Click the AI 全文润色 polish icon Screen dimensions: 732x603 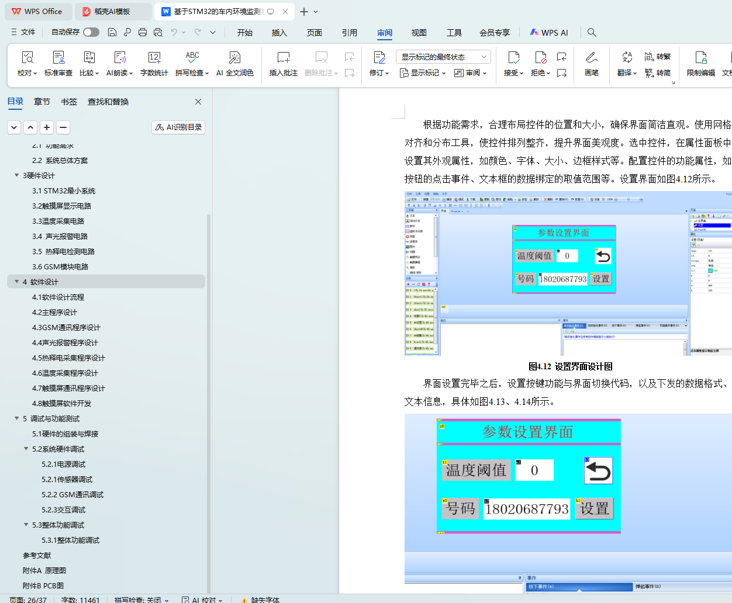[x=234, y=58]
